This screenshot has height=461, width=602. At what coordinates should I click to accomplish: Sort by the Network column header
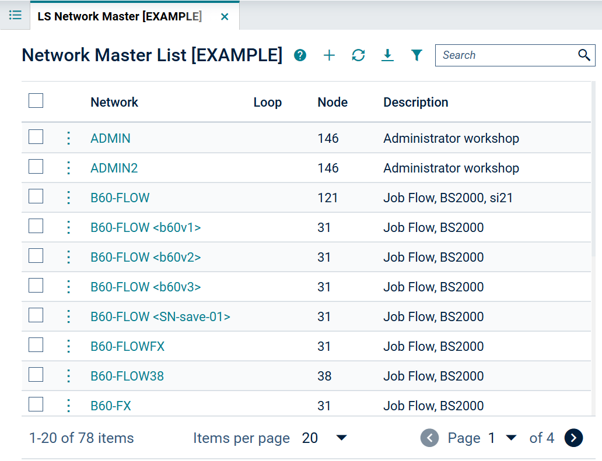(114, 103)
